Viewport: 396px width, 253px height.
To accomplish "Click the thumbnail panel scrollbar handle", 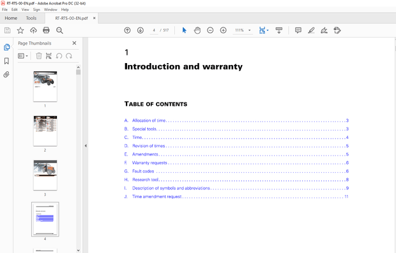I will coord(79,72).
